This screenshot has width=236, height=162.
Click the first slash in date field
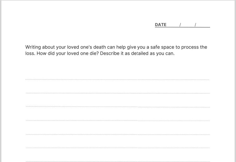[180, 25]
